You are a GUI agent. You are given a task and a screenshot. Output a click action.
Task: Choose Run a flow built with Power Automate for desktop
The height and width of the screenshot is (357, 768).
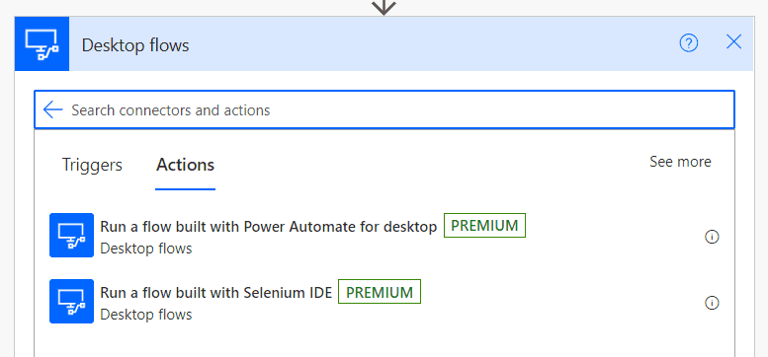click(x=269, y=227)
